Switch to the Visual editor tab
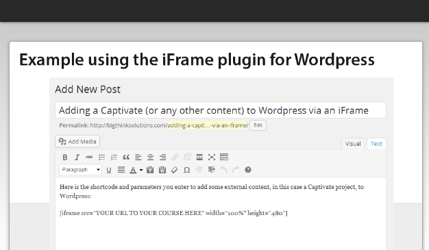This screenshot has height=250, width=429. tap(353, 144)
